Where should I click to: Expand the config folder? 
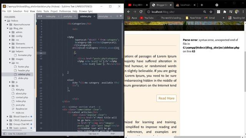pos(10,36)
